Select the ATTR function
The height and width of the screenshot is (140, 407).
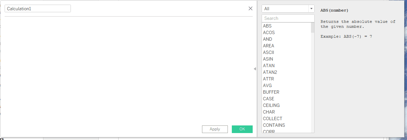pyautogui.click(x=268, y=79)
